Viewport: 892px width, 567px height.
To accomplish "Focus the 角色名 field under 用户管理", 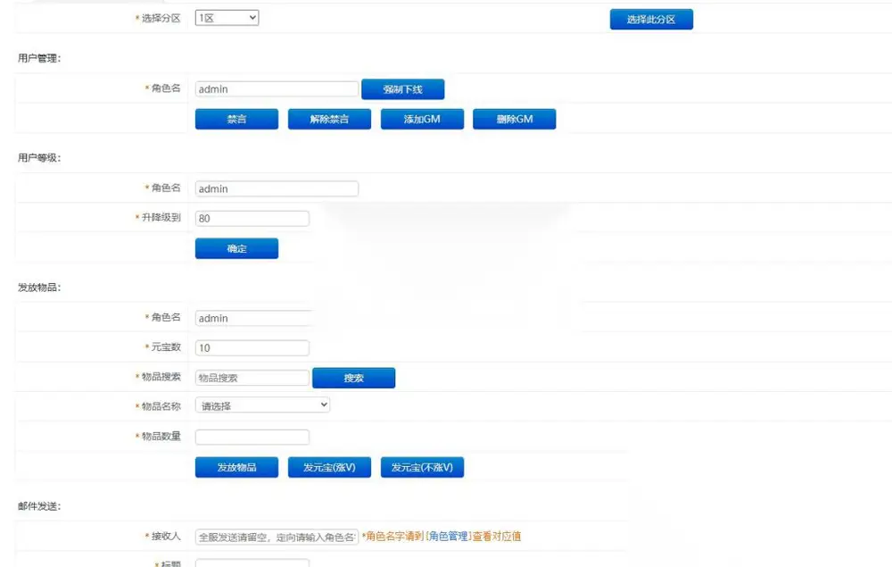I will pyautogui.click(x=277, y=88).
